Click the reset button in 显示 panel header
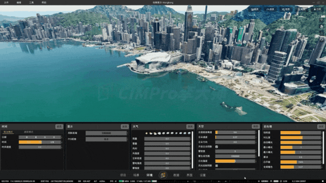Image resolution: width=326 pixels, height=183 pixels. pyautogui.click(x=125, y=127)
